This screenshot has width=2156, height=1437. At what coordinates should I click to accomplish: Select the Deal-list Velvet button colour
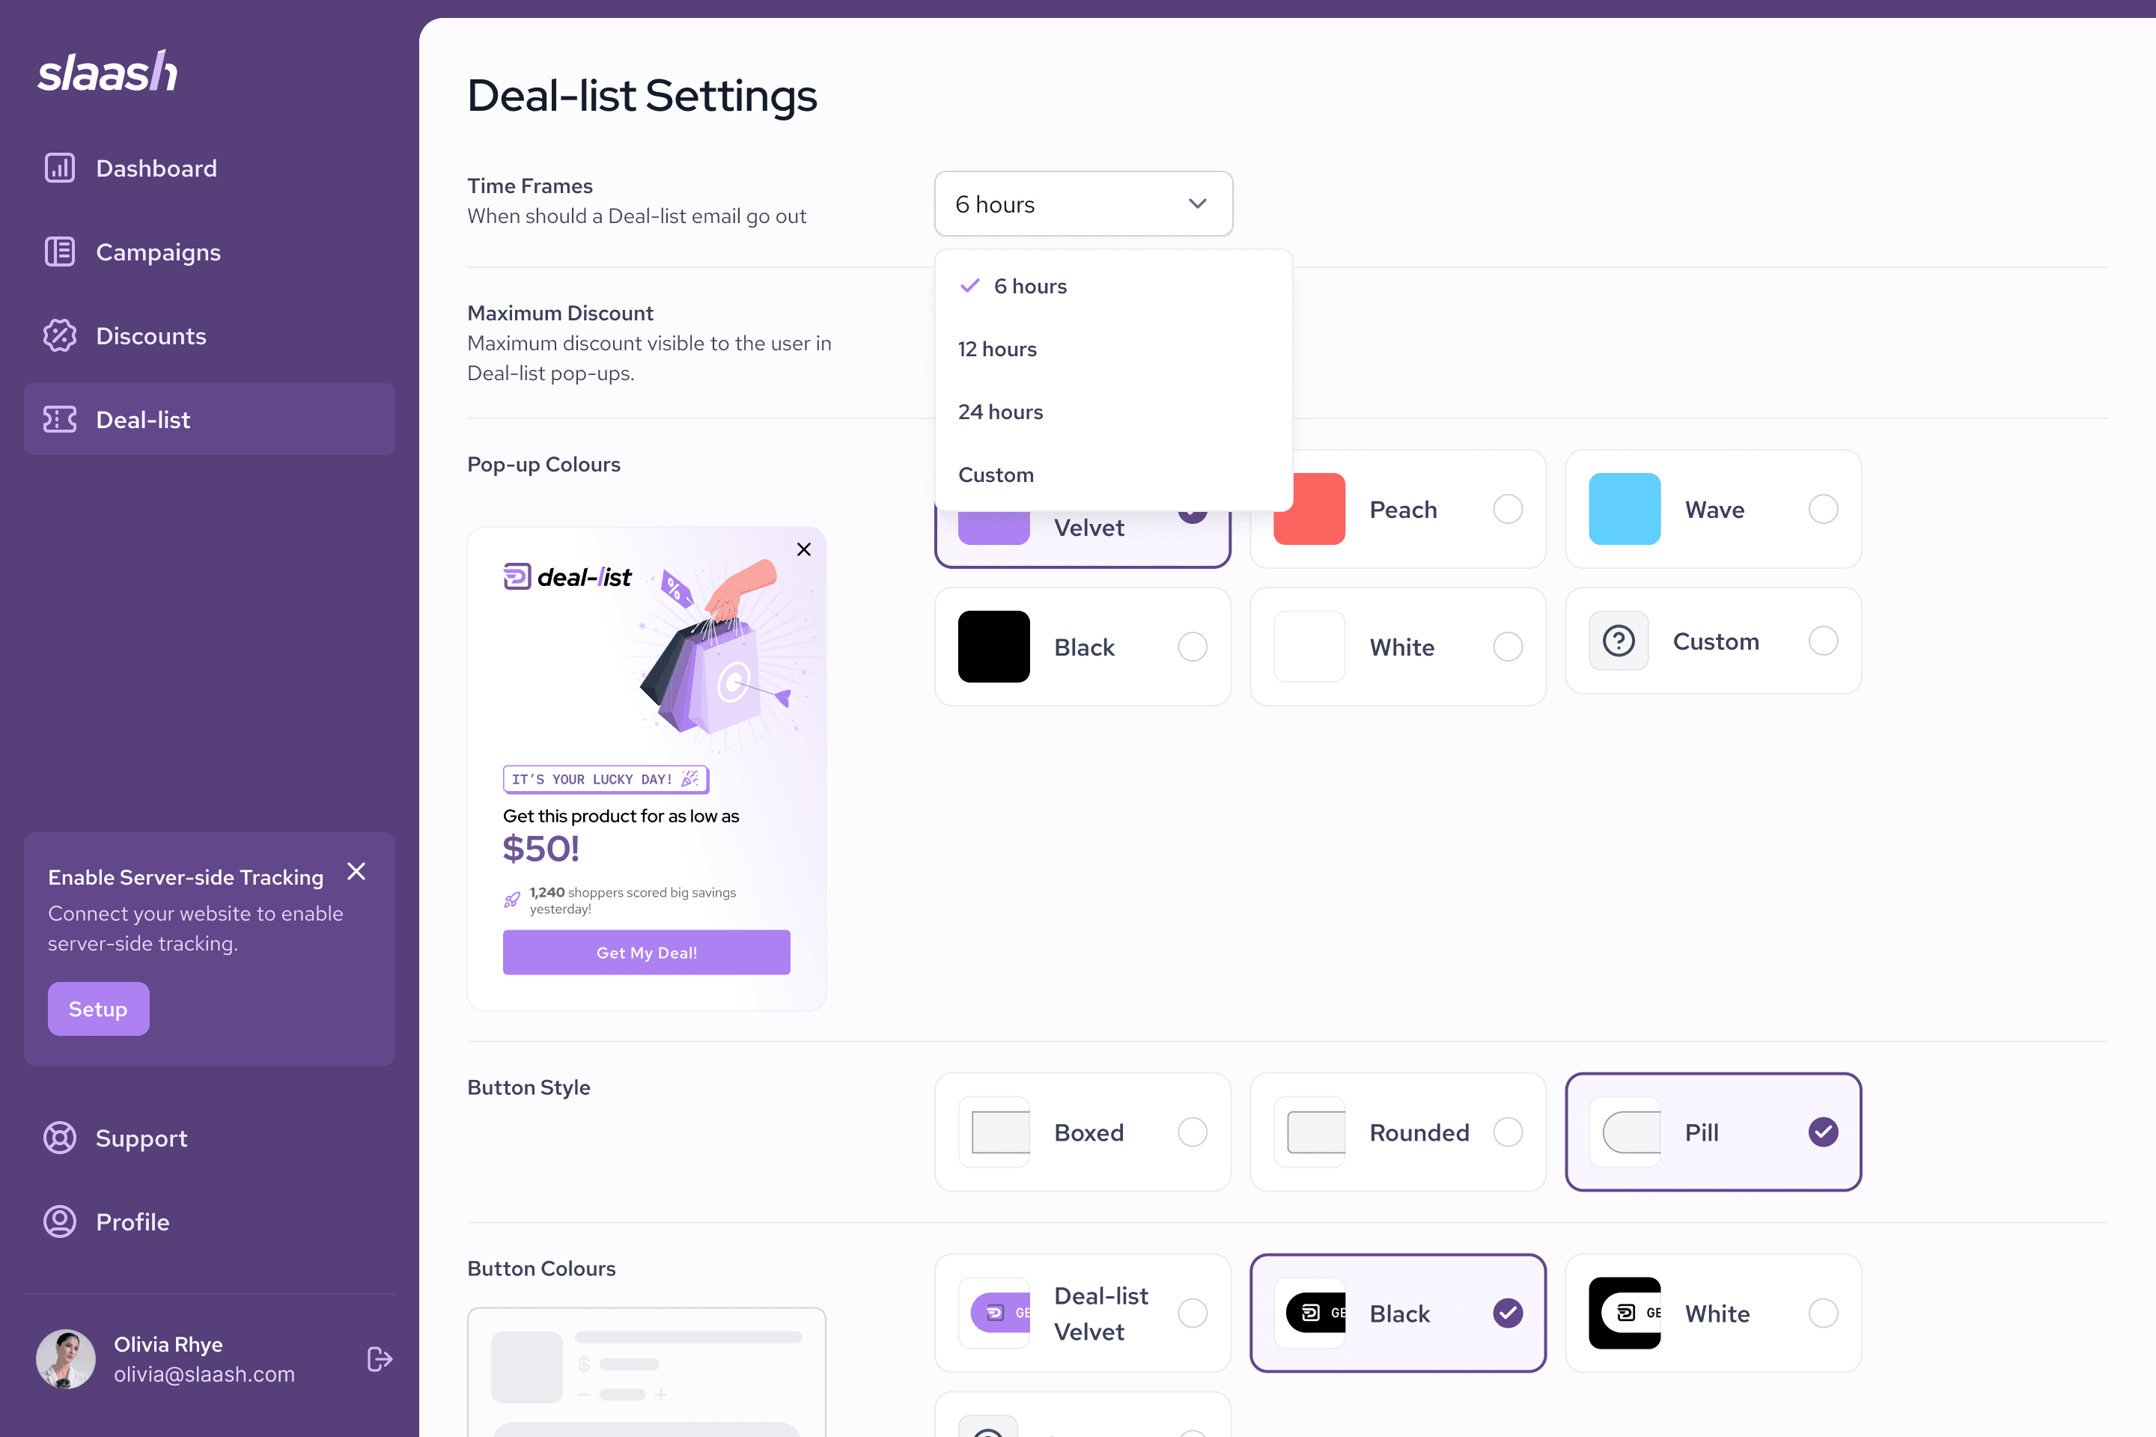click(x=1193, y=1314)
